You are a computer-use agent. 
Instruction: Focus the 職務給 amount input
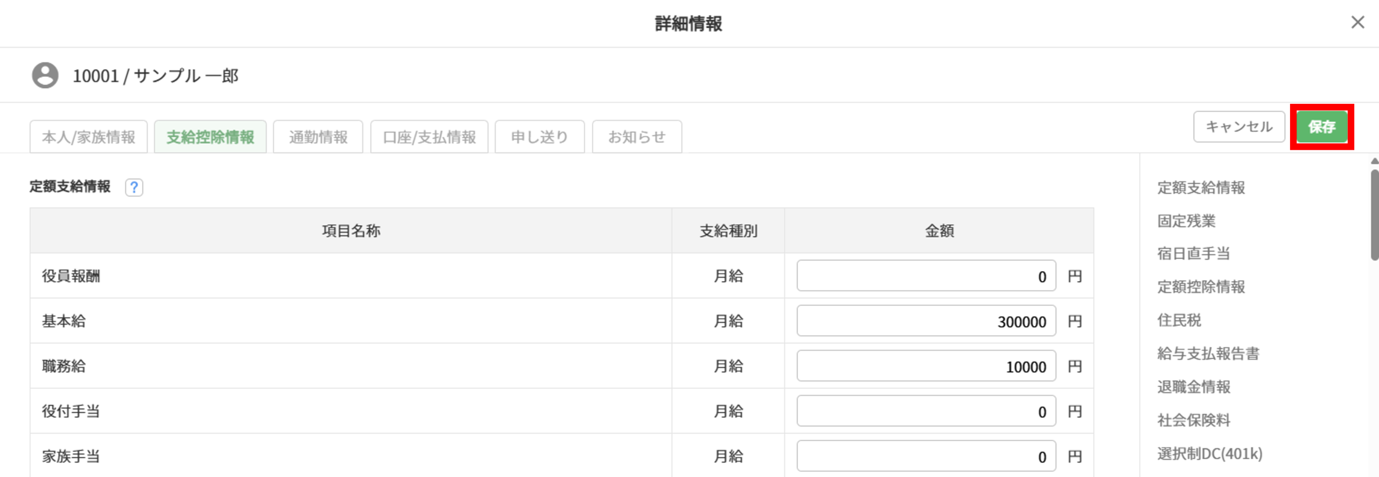(925, 367)
